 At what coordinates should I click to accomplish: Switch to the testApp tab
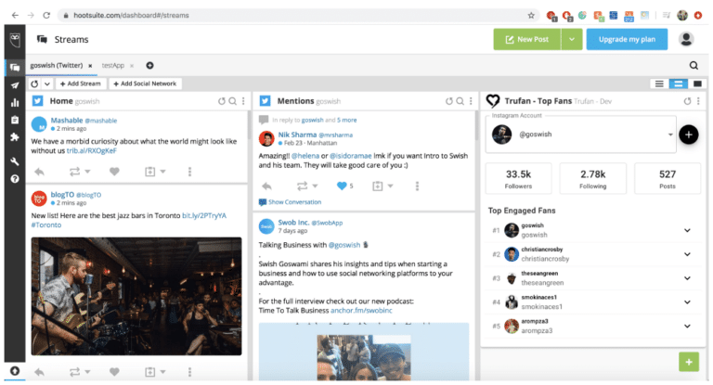tap(112, 66)
